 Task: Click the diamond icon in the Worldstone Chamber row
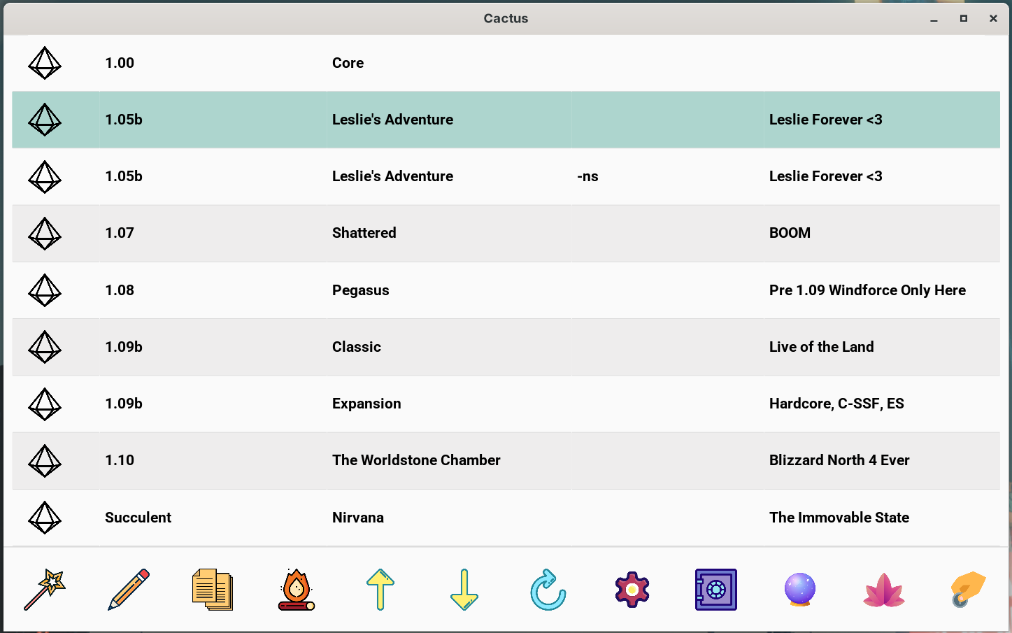45,460
